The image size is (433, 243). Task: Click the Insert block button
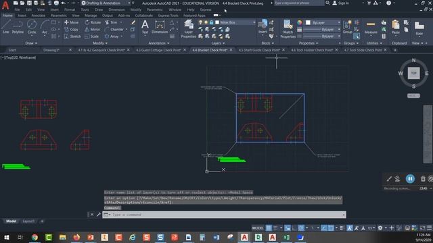[x=263, y=27]
